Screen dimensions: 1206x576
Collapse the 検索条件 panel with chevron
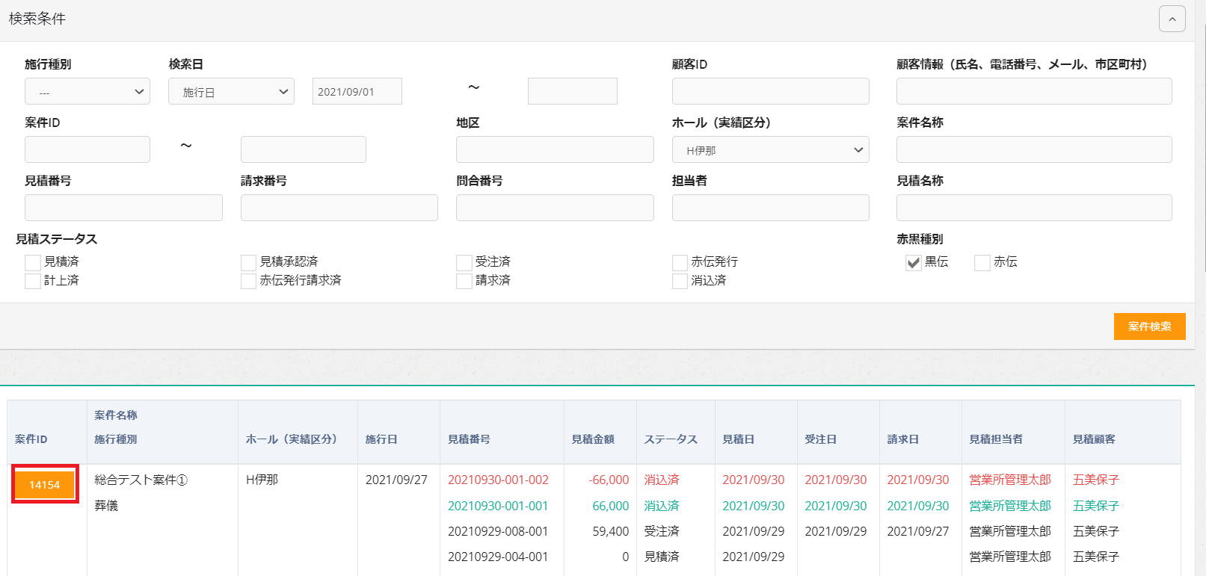[1172, 19]
